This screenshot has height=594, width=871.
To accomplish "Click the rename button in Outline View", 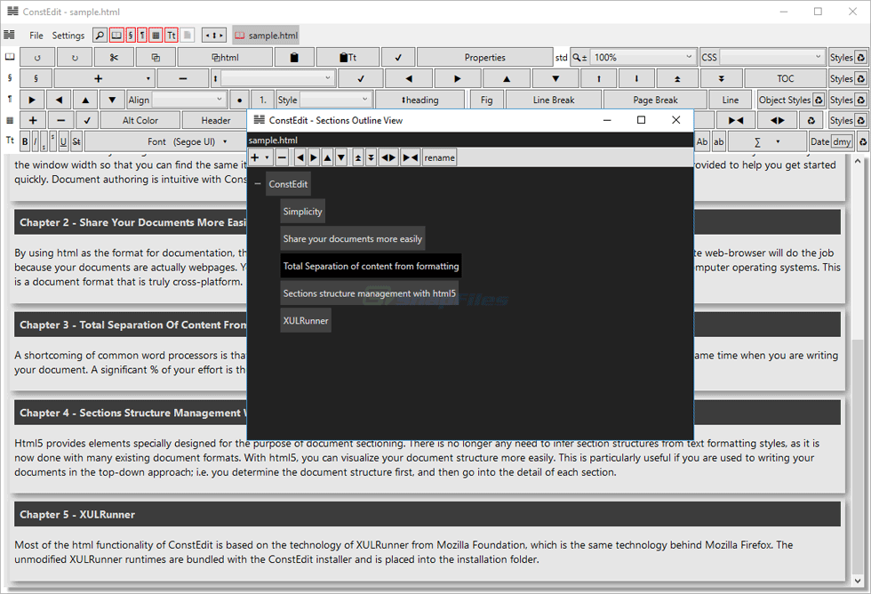I will 439,157.
